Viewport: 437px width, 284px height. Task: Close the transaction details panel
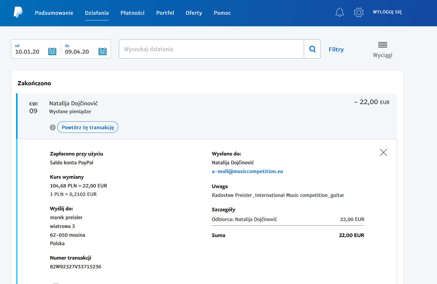pyautogui.click(x=383, y=152)
